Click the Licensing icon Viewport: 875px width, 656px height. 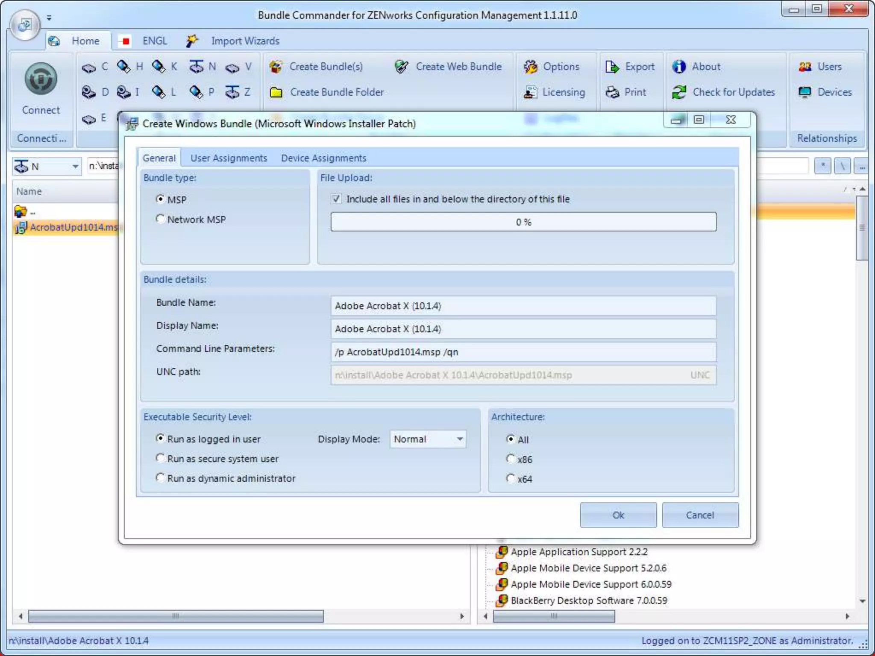coord(531,92)
